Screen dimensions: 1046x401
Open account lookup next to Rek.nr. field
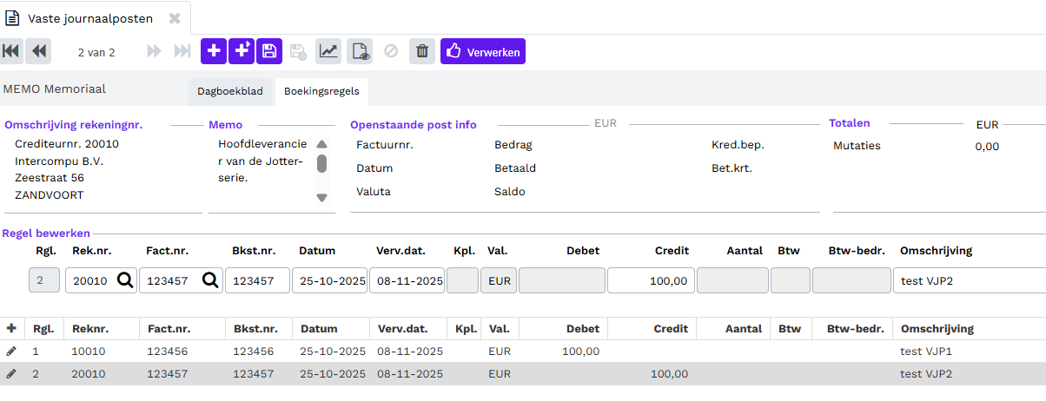[125, 280]
